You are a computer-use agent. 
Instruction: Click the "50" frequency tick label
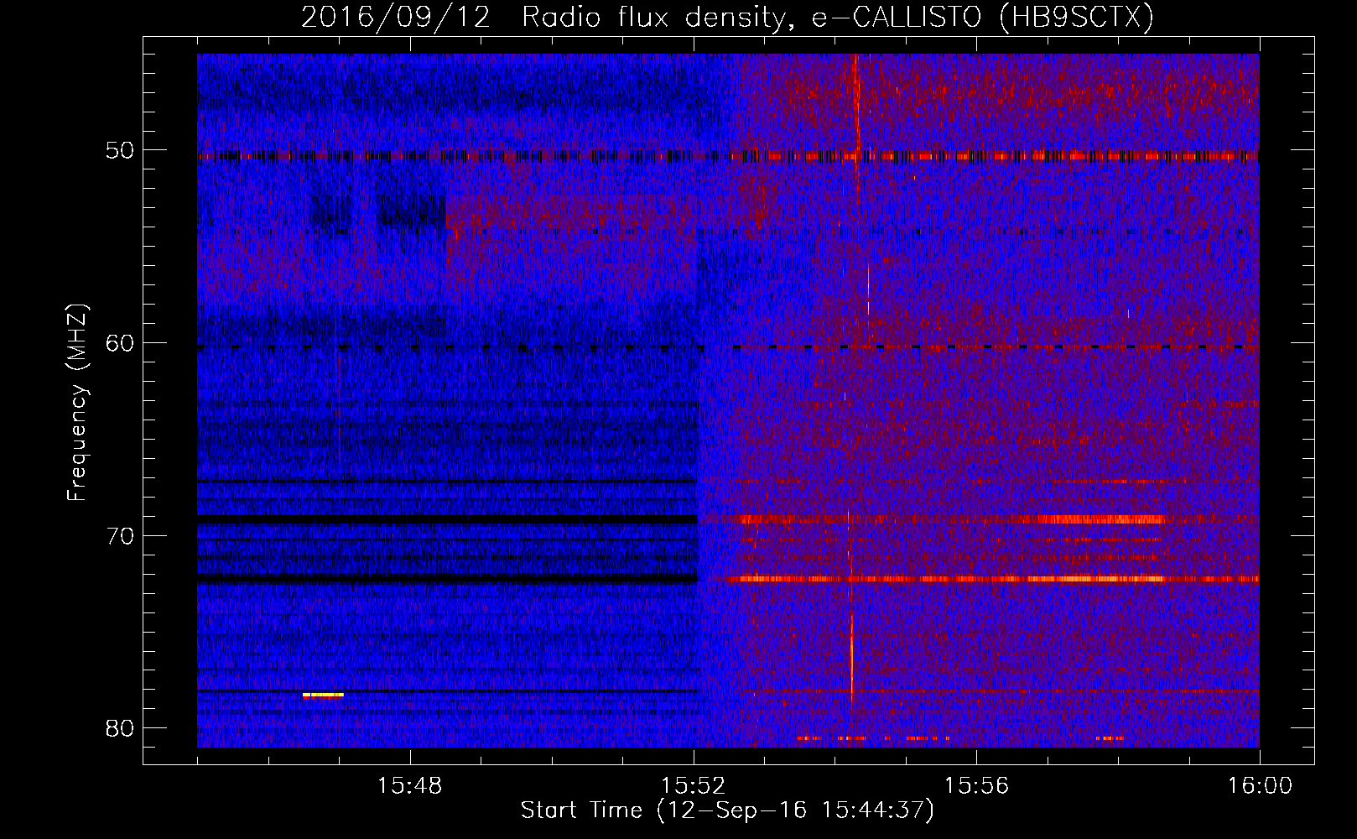point(120,151)
